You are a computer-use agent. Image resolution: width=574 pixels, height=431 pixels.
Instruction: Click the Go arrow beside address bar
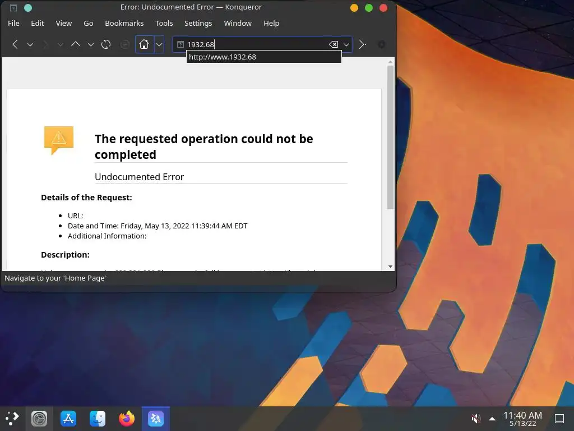(363, 44)
